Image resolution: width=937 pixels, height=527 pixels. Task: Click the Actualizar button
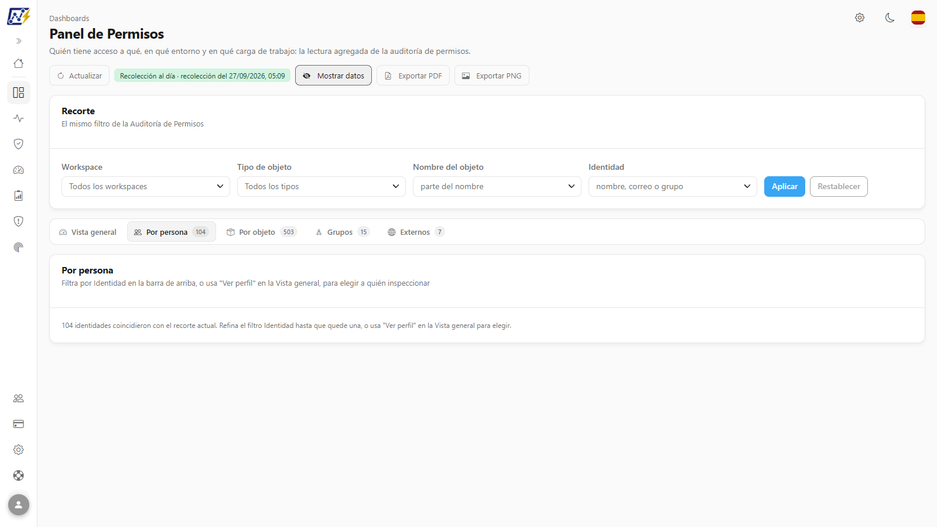click(80, 76)
